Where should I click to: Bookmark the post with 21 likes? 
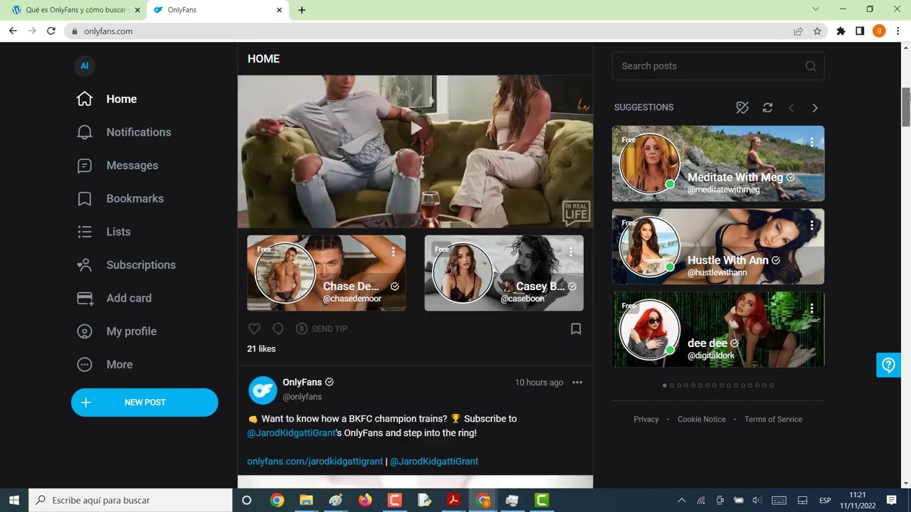click(576, 329)
